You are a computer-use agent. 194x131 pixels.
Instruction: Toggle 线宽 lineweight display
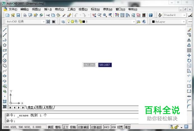coord(120,127)
